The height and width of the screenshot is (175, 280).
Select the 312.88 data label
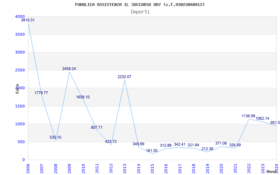[x=166, y=145]
